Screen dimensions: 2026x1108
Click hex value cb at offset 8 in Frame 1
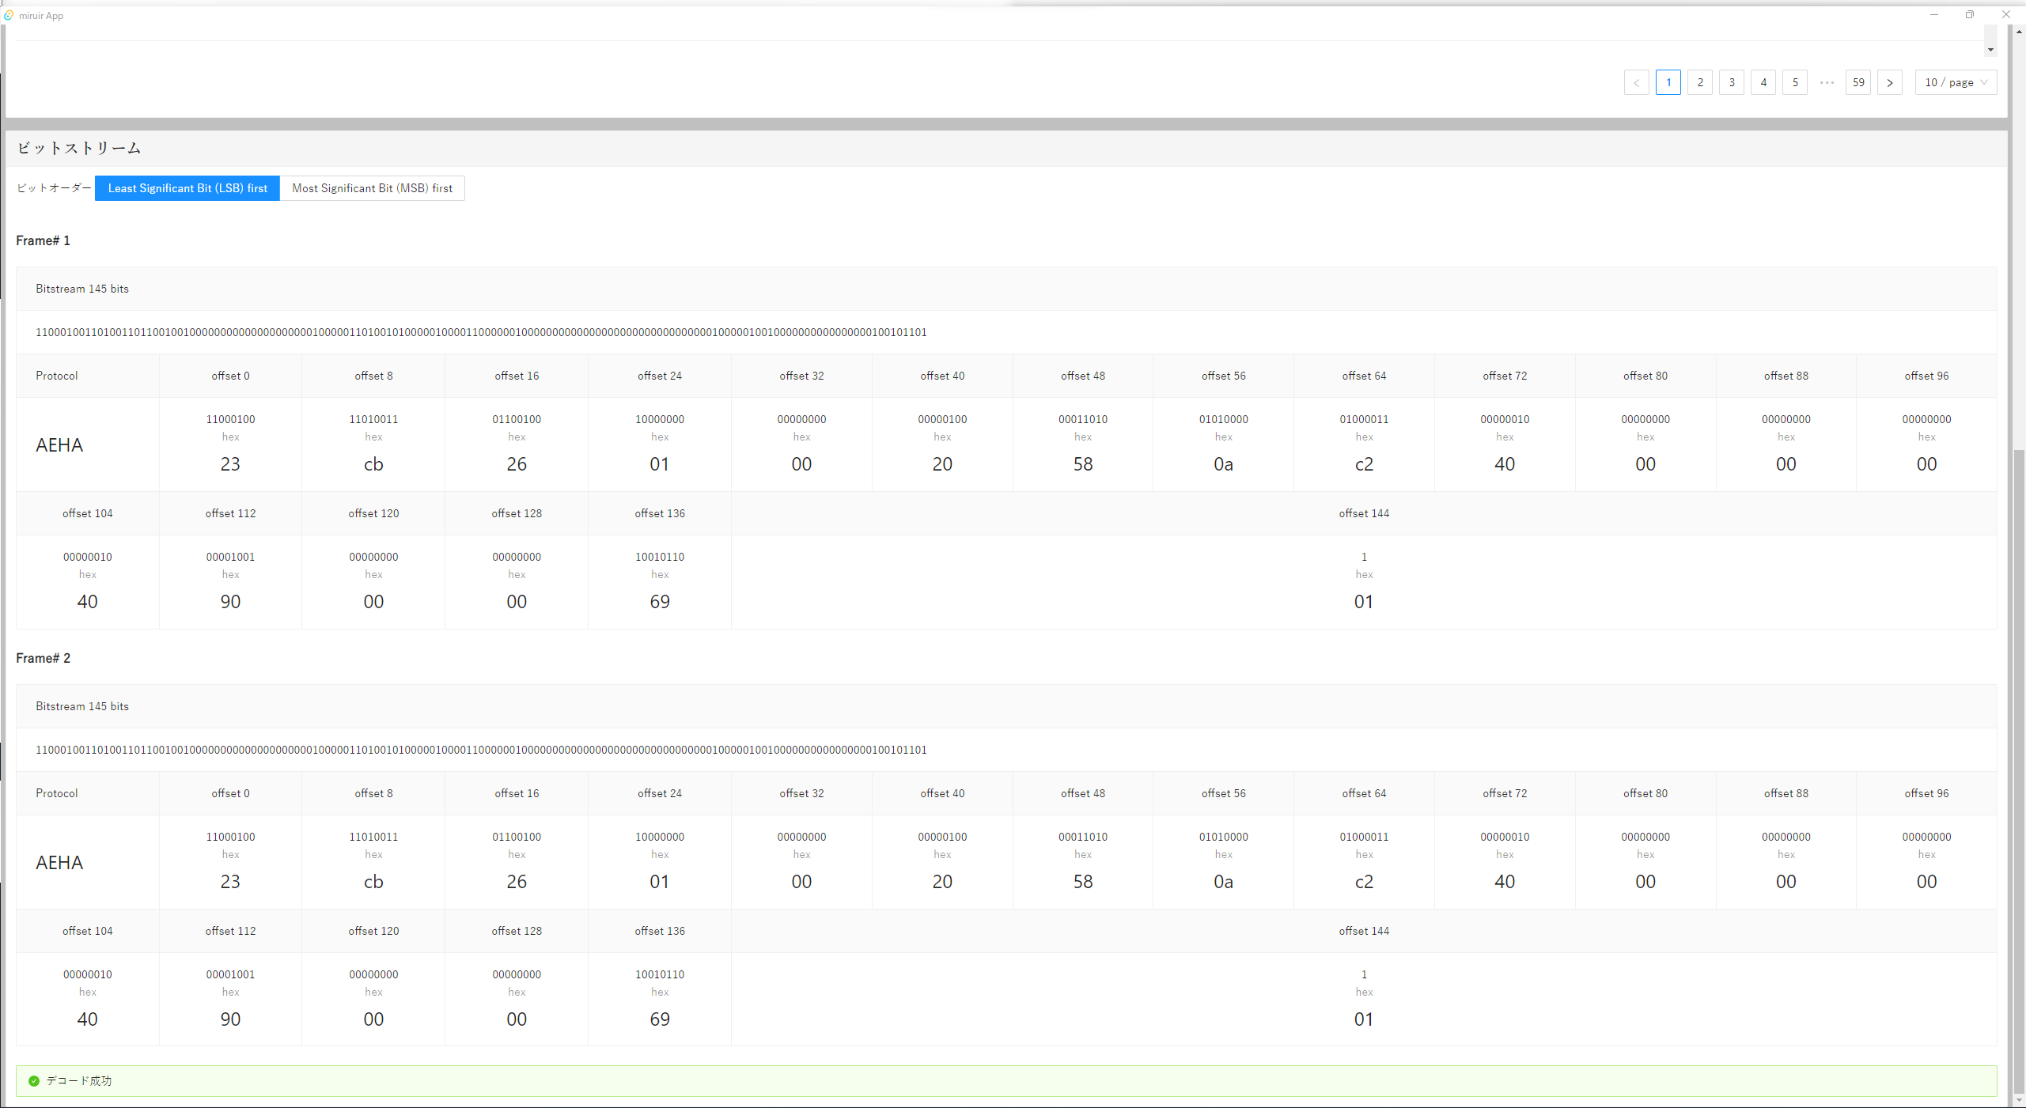pyautogui.click(x=373, y=464)
